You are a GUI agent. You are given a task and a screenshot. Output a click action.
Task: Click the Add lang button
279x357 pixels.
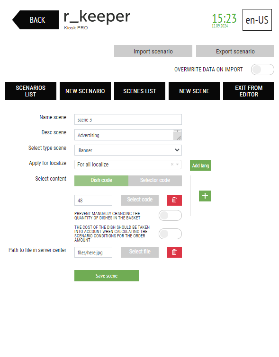(200, 165)
